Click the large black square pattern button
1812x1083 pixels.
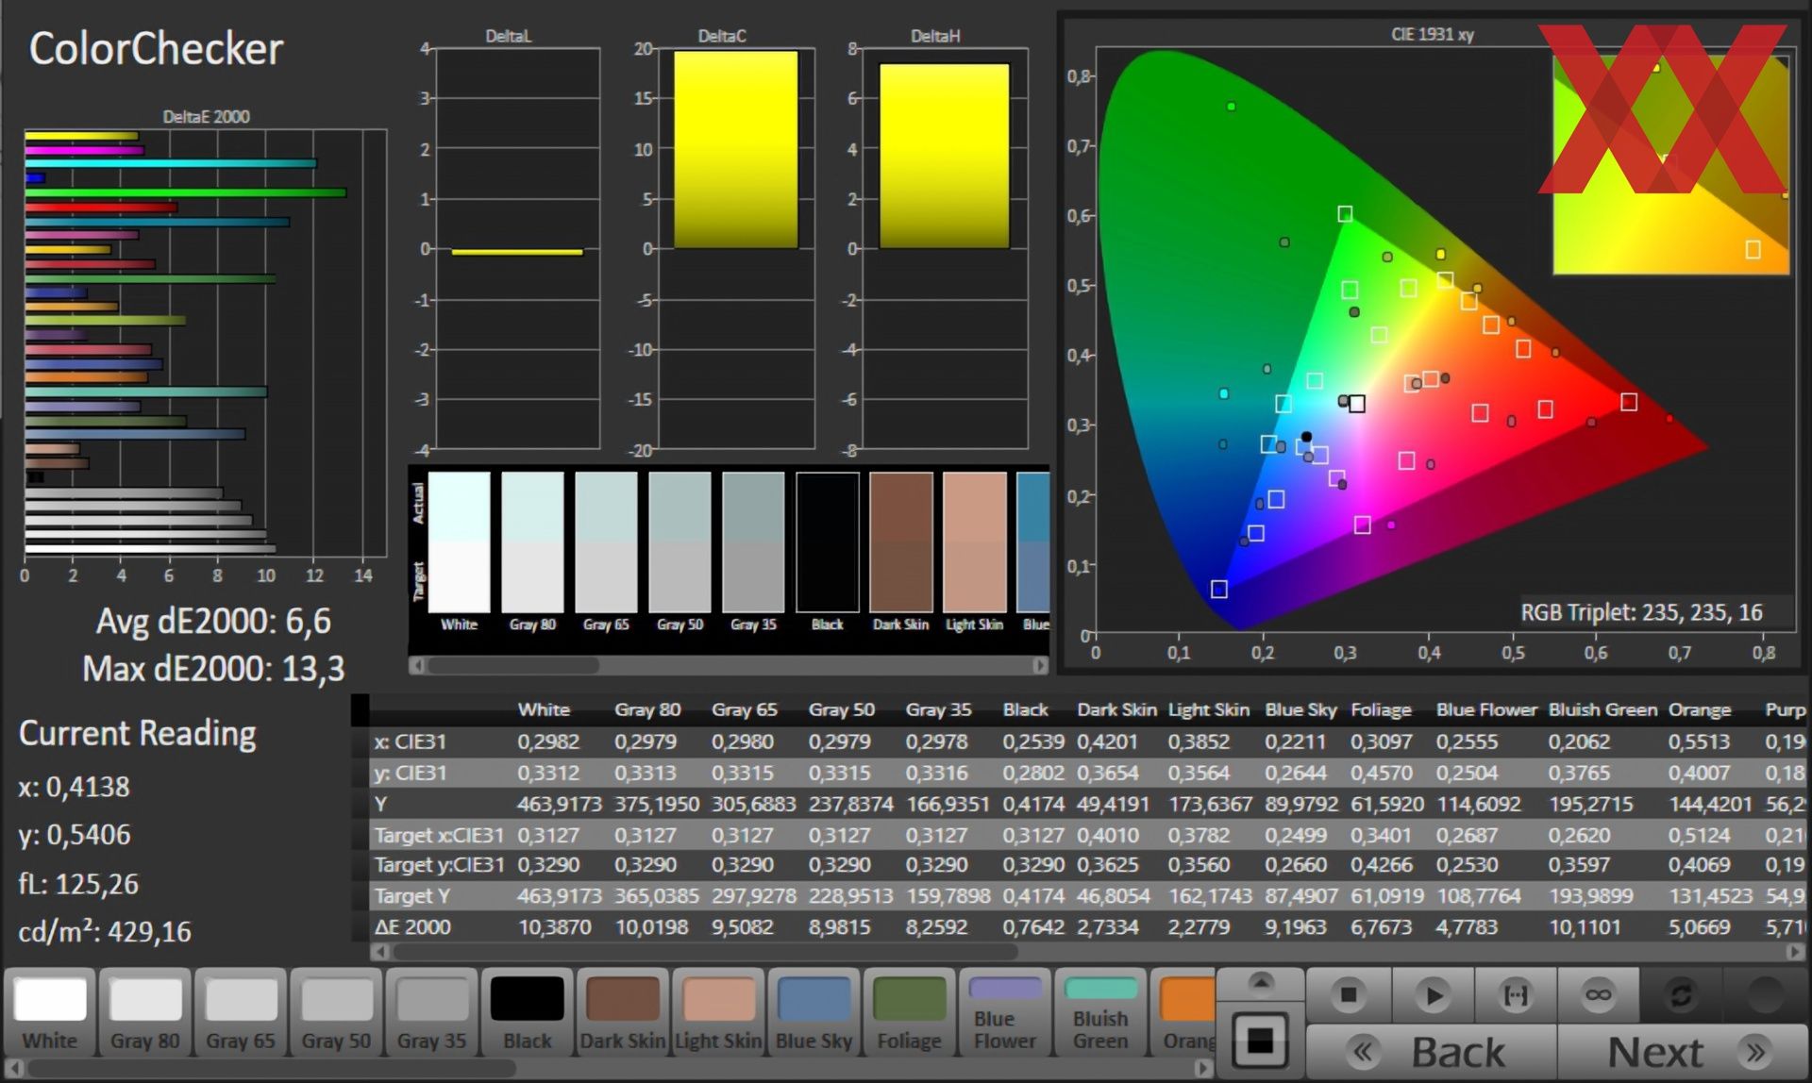(x=1261, y=1041)
